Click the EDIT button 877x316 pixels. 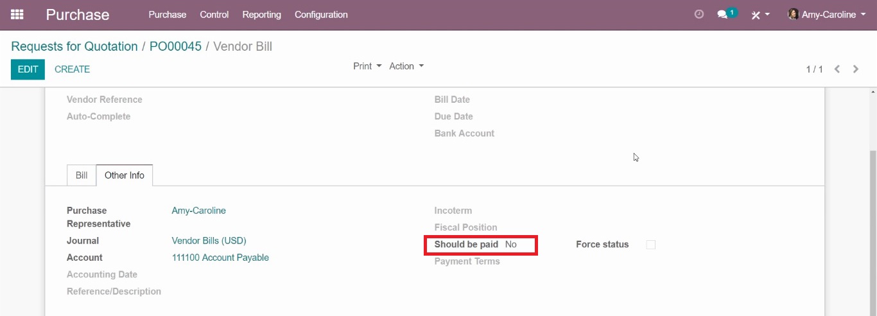pyautogui.click(x=28, y=69)
